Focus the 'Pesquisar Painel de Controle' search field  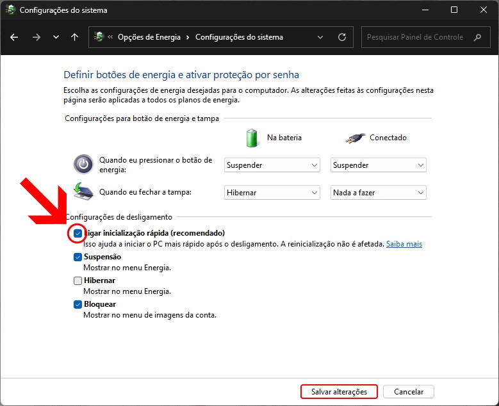coord(414,37)
